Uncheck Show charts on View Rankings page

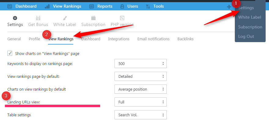click(10, 53)
